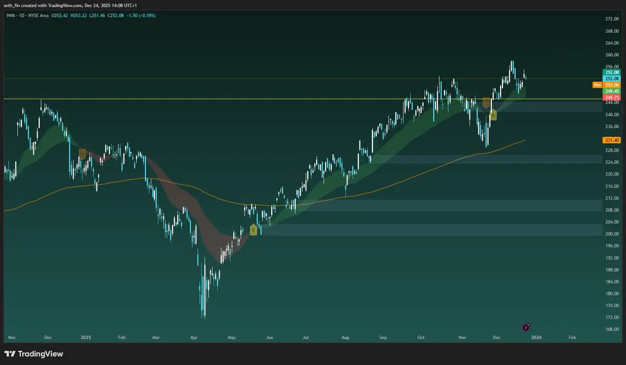Viewport: 626px width, 365px height.
Task: Click the 2026 label on the time axis
Action: click(x=536, y=337)
